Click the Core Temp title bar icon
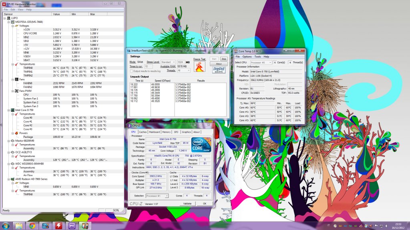 [x=236, y=52]
